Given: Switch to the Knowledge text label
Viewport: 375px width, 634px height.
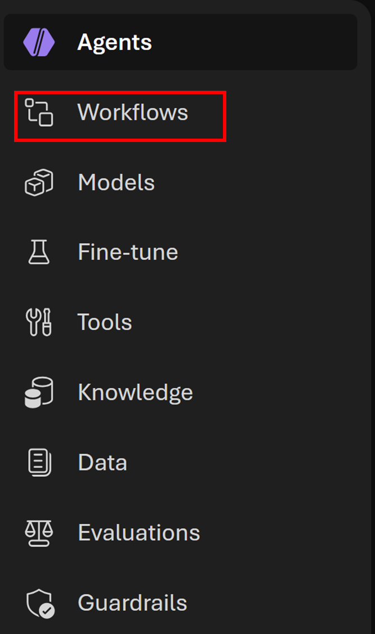Looking at the screenshot, I should (x=135, y=392).
